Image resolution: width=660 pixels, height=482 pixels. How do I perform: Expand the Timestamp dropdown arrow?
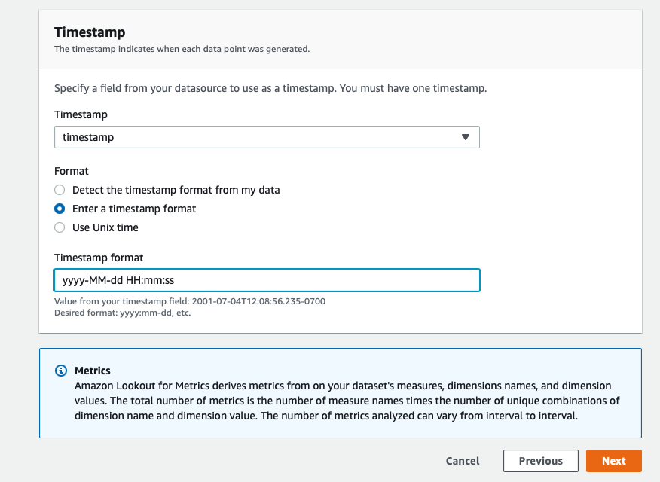click(x=465, y=137)
